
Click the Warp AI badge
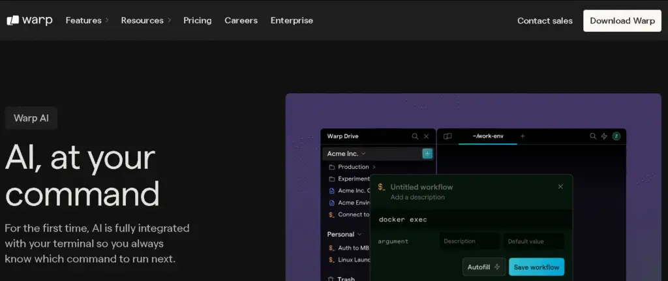[31, 118]
